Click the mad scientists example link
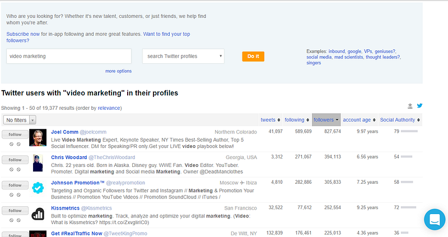The width and height of the screenshot is (448, 237). 348,57
